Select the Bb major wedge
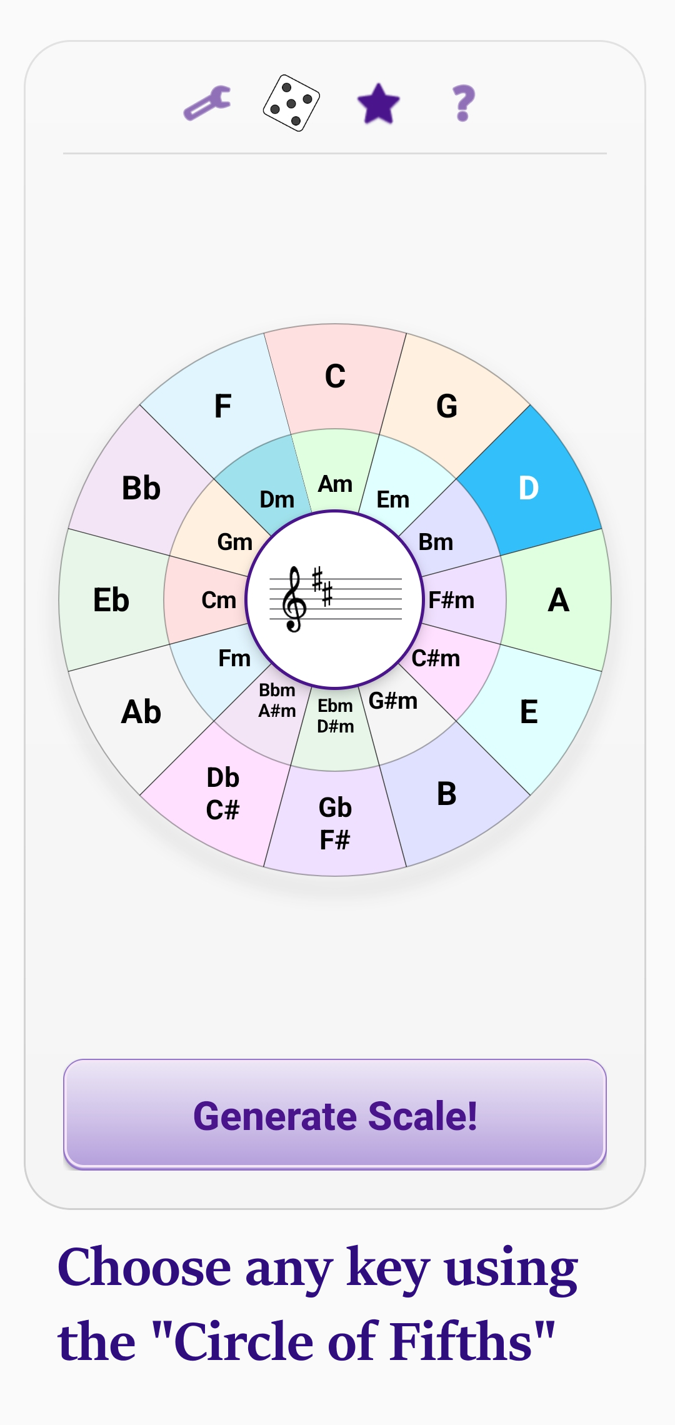Viewport: 675px width, 1425px height. [141, 487]
